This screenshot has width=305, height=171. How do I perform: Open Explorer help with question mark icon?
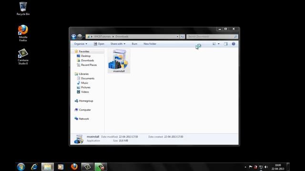pos(234,44)
